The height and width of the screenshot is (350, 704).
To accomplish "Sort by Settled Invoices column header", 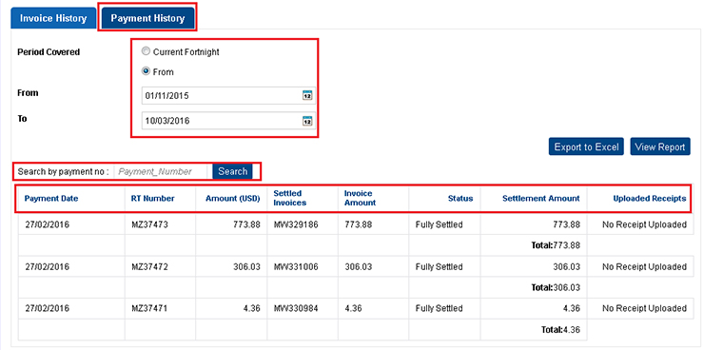I will coord(290,198).
